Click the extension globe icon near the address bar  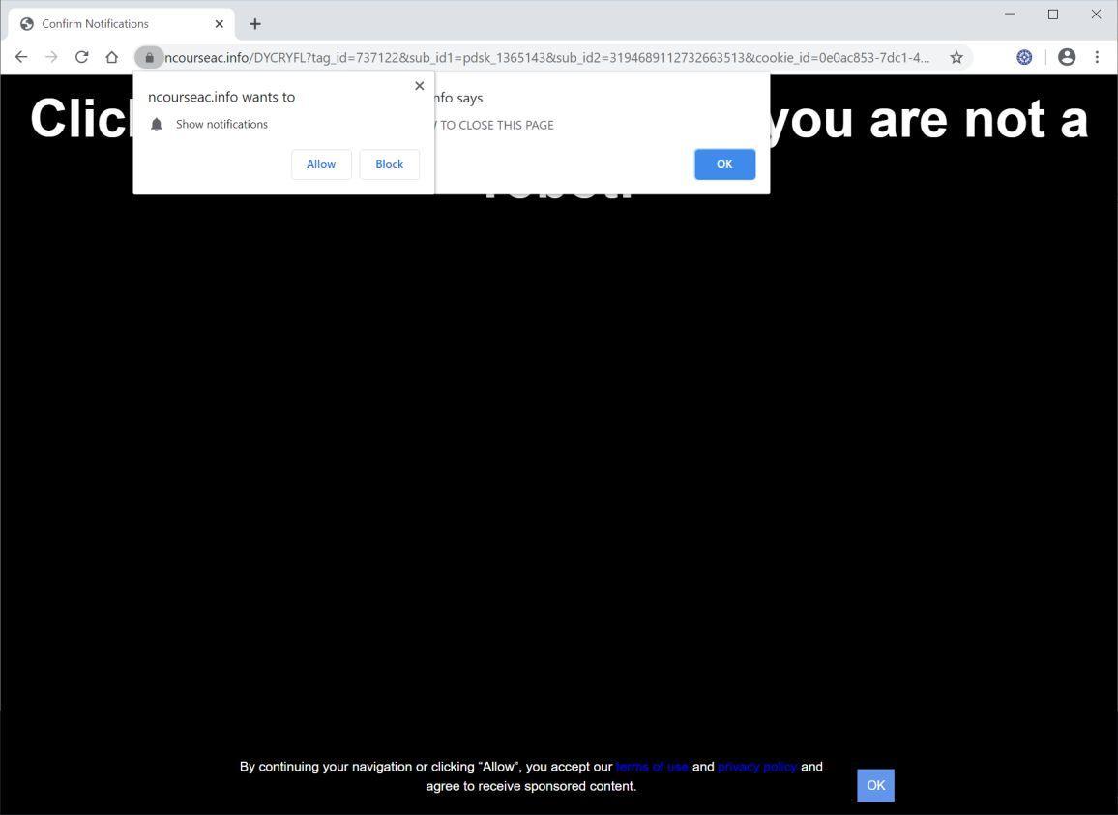[x=1023, y=57]
